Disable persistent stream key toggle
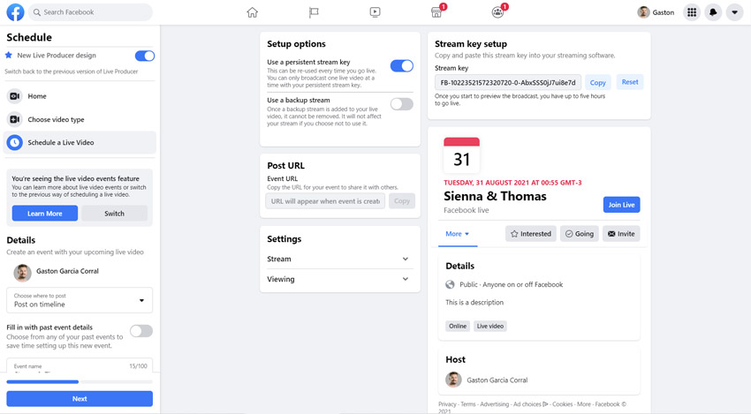This screenshot has height=414, width=751. [x=401, y=66]
